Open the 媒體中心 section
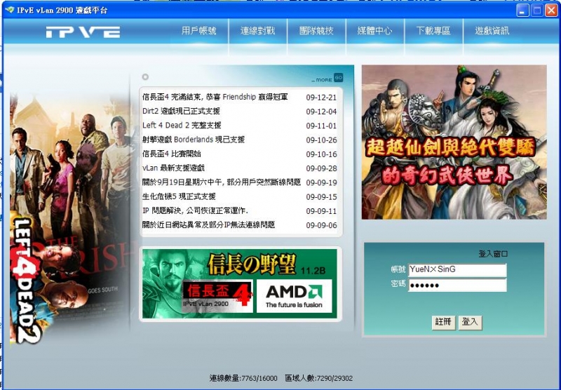This screenshot has height=390, width=561. click(x=374, y=31)
